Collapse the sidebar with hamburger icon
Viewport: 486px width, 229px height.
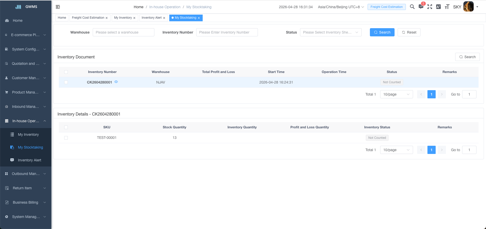58,7
